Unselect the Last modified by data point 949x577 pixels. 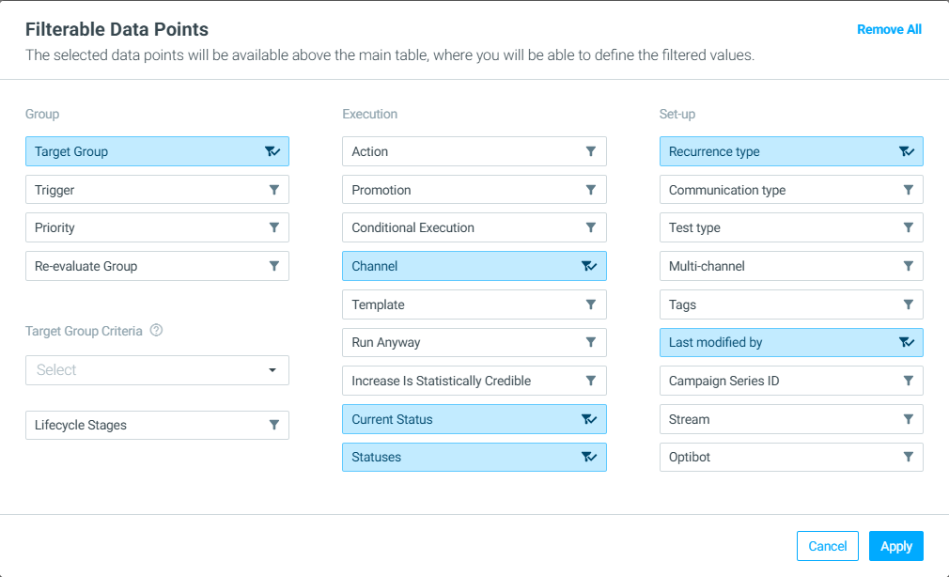[x=792, y=343]
